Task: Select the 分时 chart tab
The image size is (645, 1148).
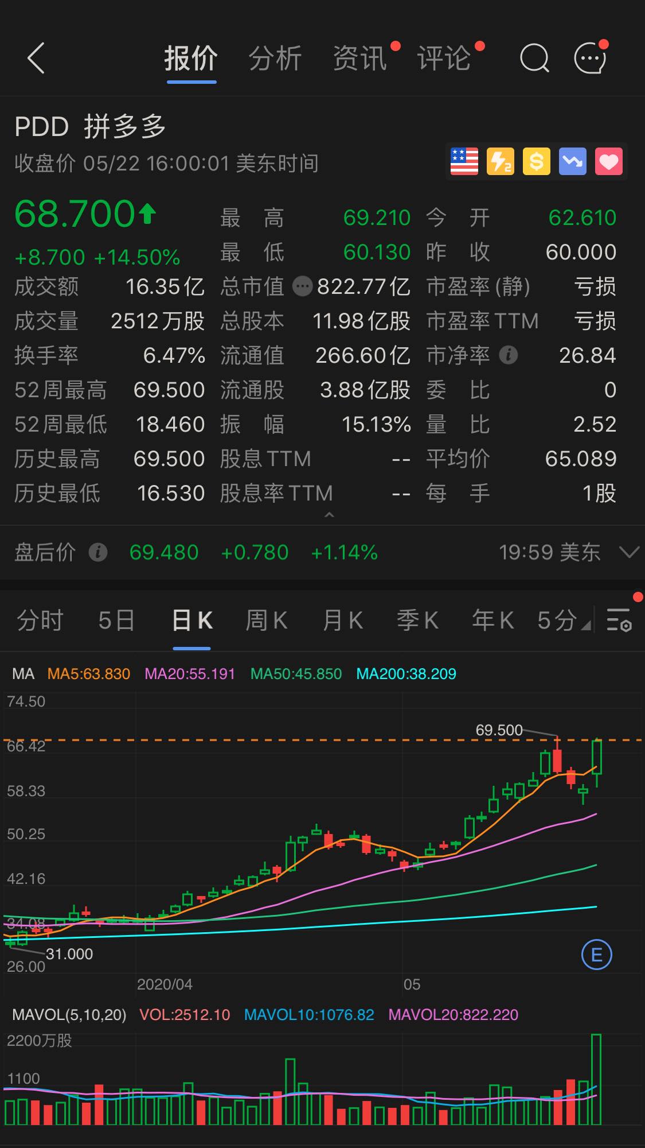Action: click(x=40, y=620)
